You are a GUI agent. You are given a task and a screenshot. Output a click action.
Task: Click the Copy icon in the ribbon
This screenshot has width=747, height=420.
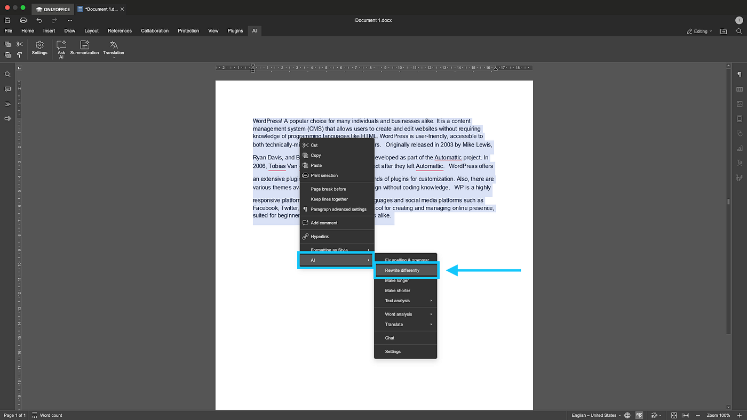tap(7, 44)
